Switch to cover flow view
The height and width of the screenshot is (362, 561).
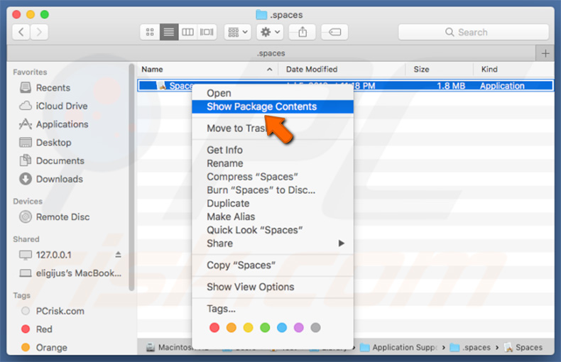tap(207, 32)
